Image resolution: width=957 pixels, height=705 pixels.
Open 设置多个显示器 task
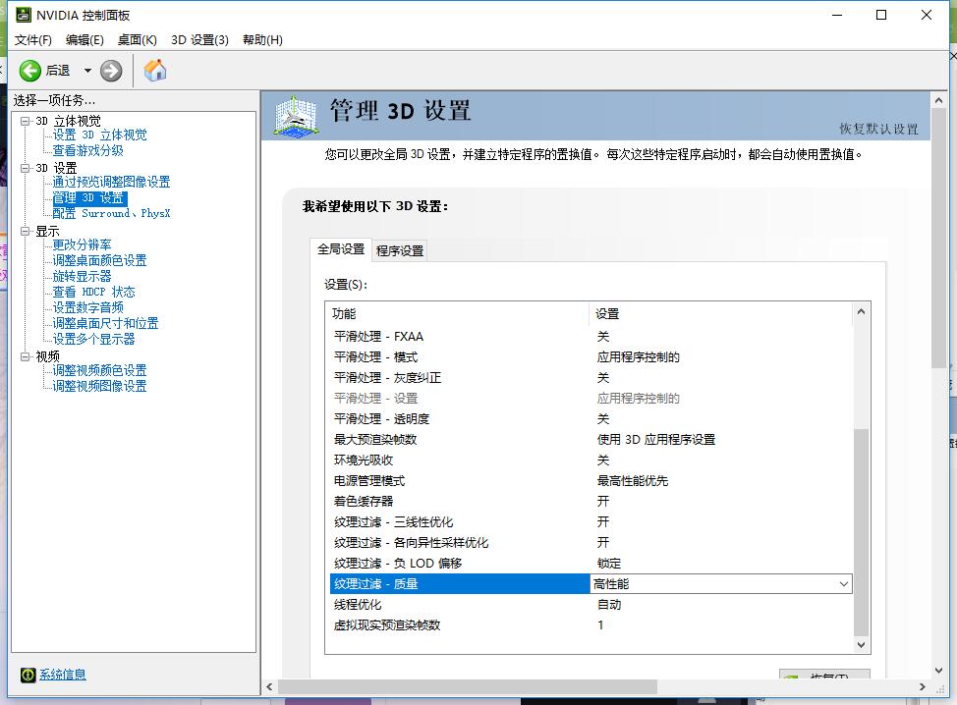[x=93, y=339]
